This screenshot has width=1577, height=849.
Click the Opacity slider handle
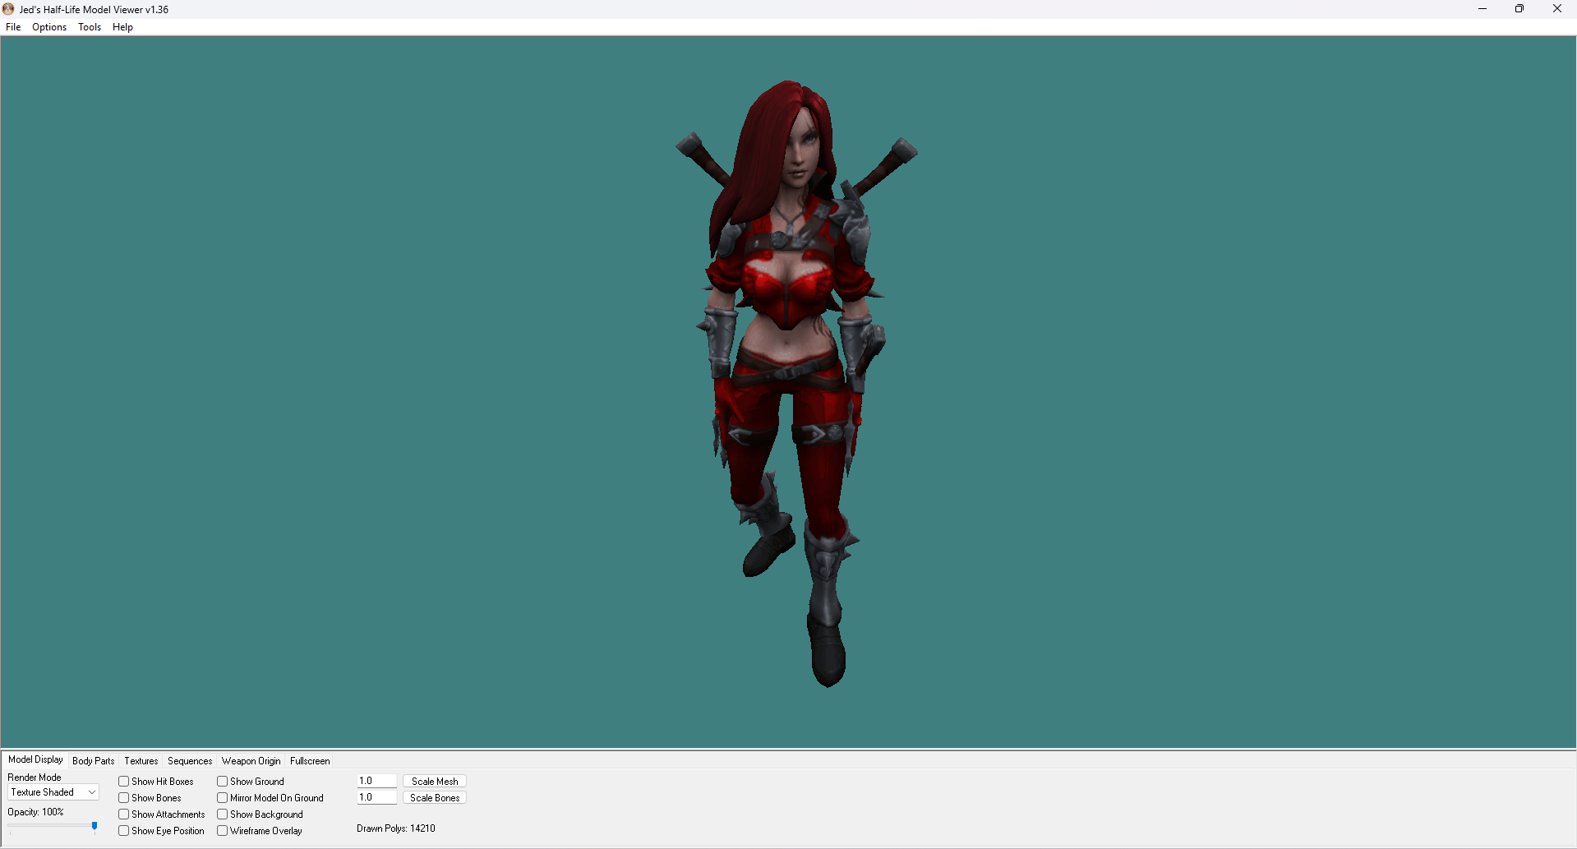(x=95, y=826)
